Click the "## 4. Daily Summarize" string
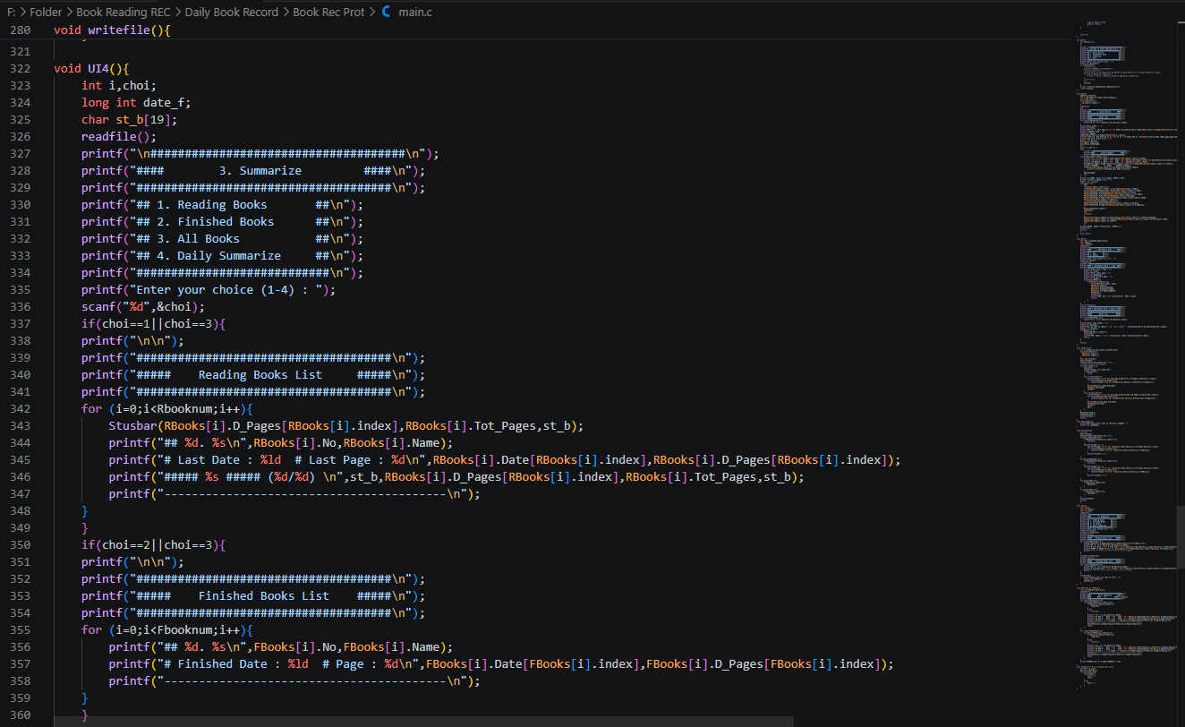This screenshot has height=727, width=1185. 209,256
